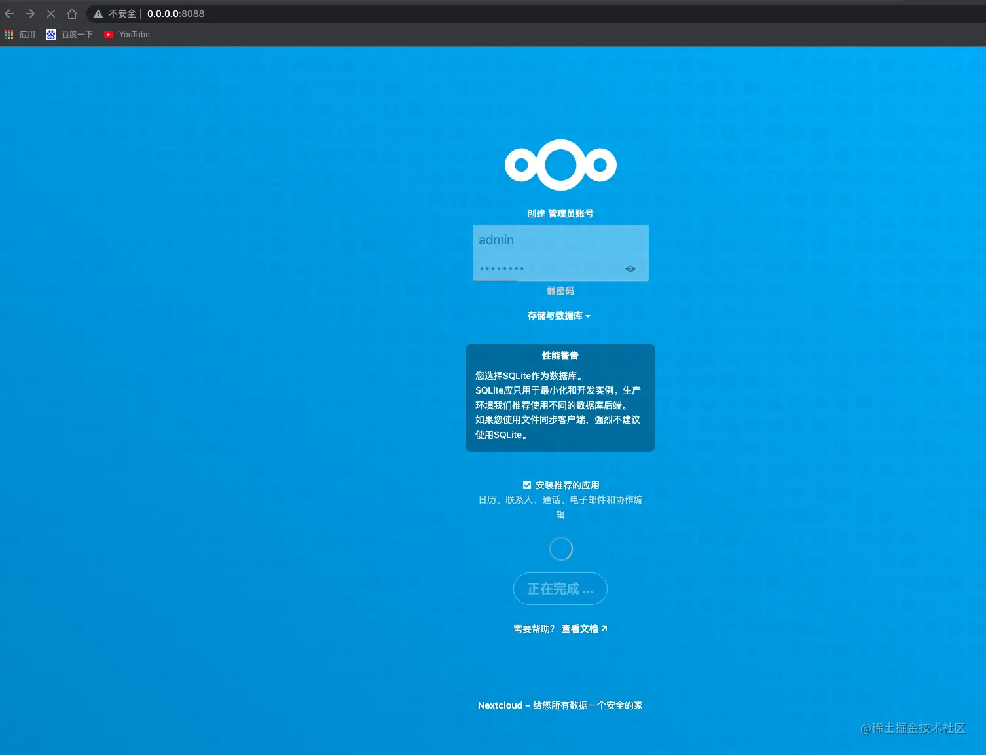
Task: Click the 正在完成 ... button
Action: coord(560,589)
